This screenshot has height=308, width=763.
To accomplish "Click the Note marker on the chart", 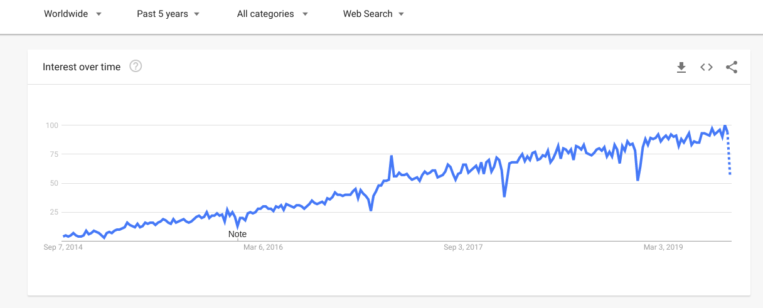I will pos(237,234).
